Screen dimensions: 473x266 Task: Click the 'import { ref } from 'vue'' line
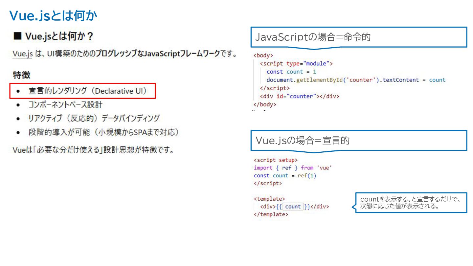(293, 168)
